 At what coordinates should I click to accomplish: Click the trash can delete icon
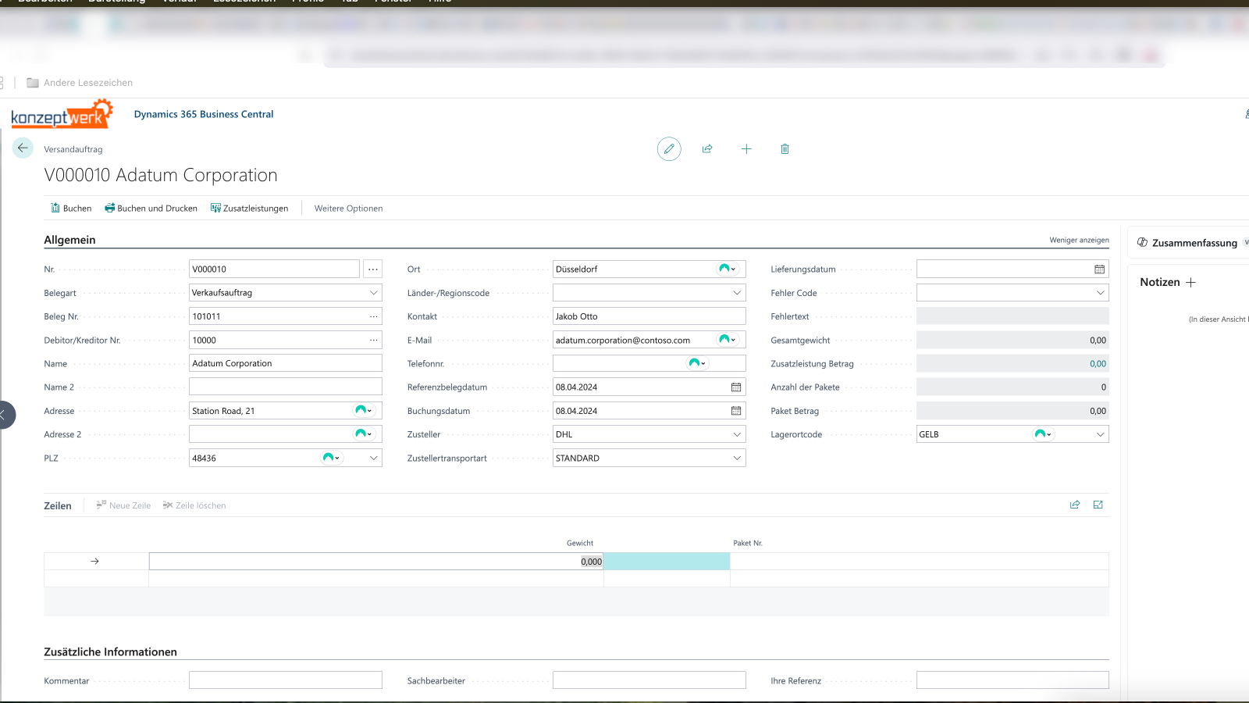[785, 149]
